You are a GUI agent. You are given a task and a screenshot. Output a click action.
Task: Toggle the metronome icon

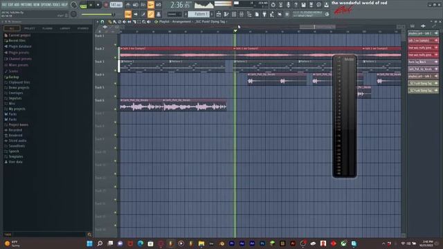point(128,5)
